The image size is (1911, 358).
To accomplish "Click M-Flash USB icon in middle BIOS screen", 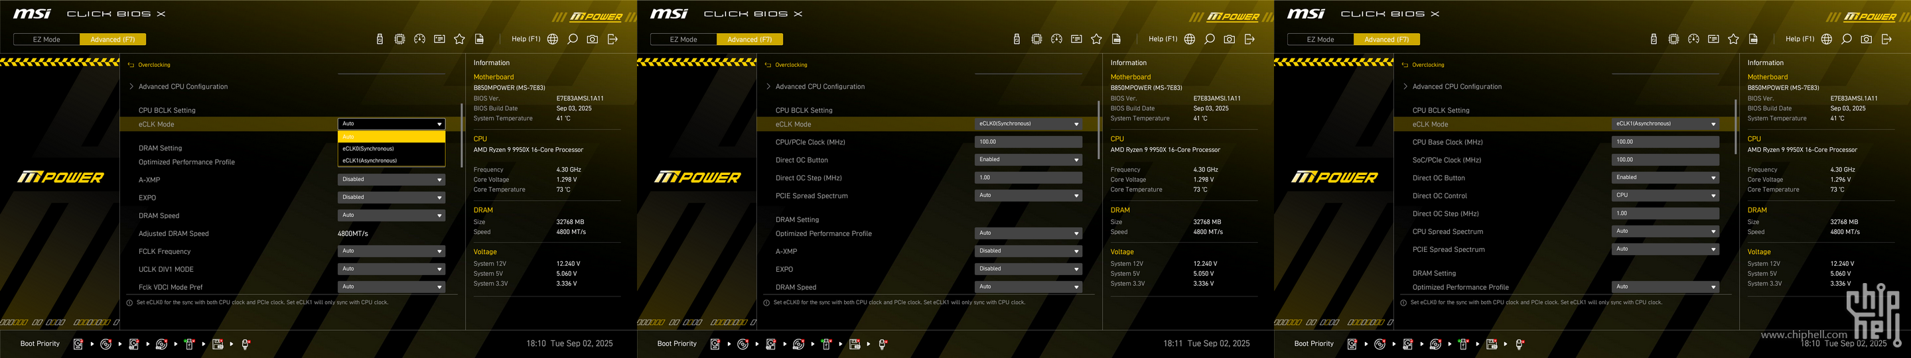I will pyautogui.click(x=1017, y=39).
